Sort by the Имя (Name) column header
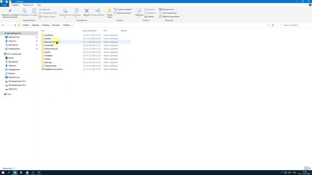This screenshot has width=312, height=175. click(x=43, y=31)
